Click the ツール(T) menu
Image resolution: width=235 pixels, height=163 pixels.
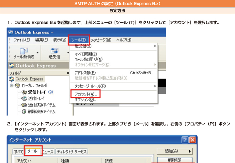pyautogui.click(x=79, y=40)
